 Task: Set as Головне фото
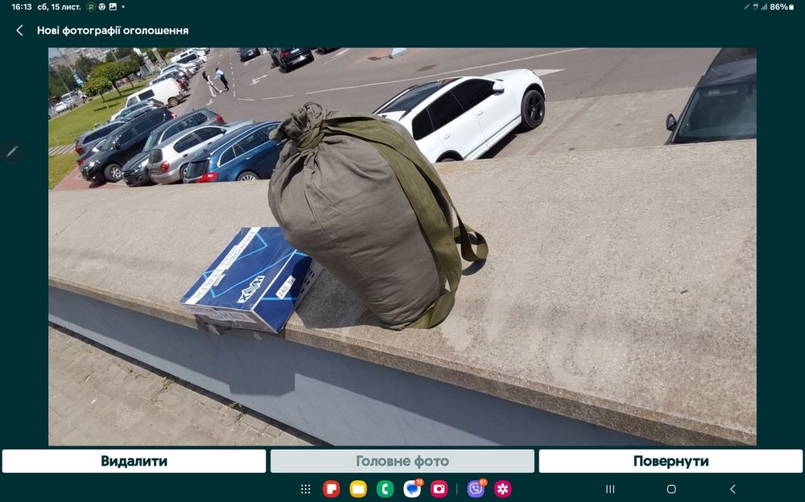(402, 461)
